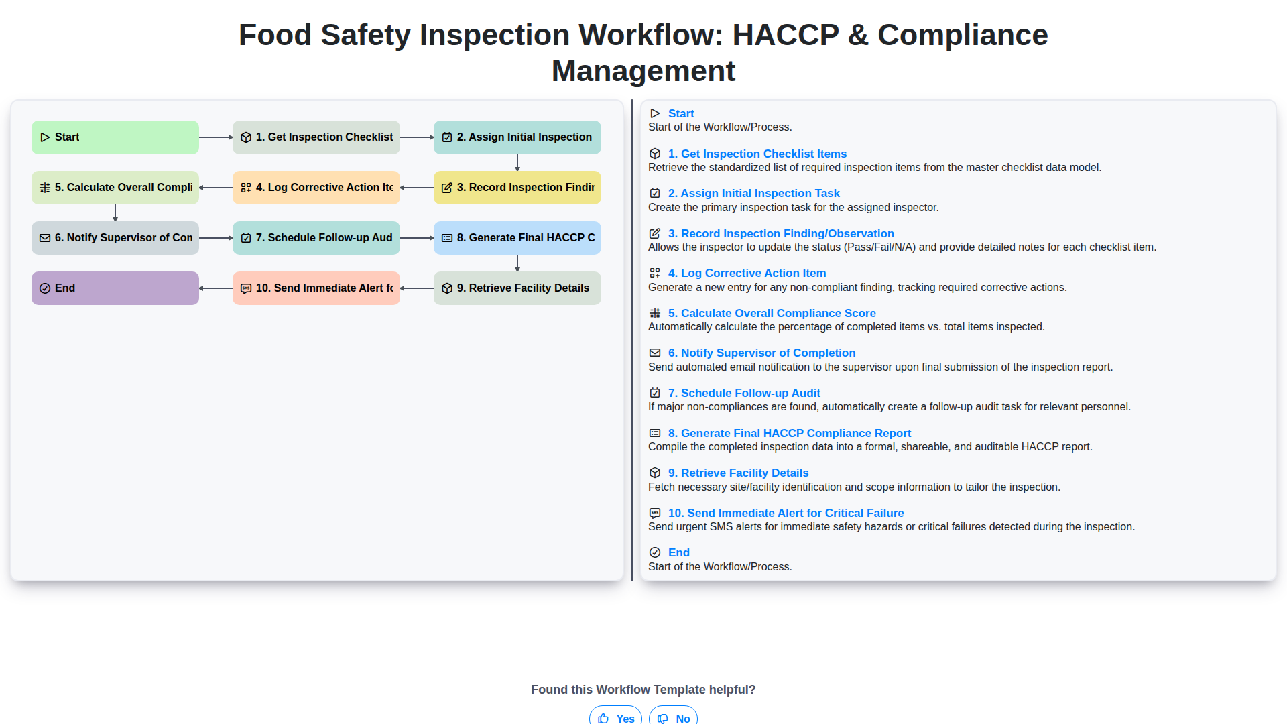Click the calendar icon beside Schedule Follow-up Audit link
1287x724 pixels.
pyautogui.click(x=655, y=393)
